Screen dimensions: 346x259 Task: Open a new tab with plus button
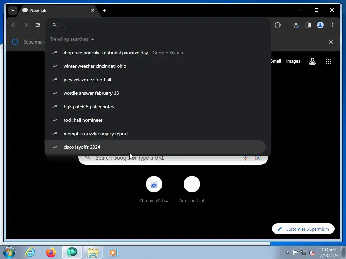point(105,10)
